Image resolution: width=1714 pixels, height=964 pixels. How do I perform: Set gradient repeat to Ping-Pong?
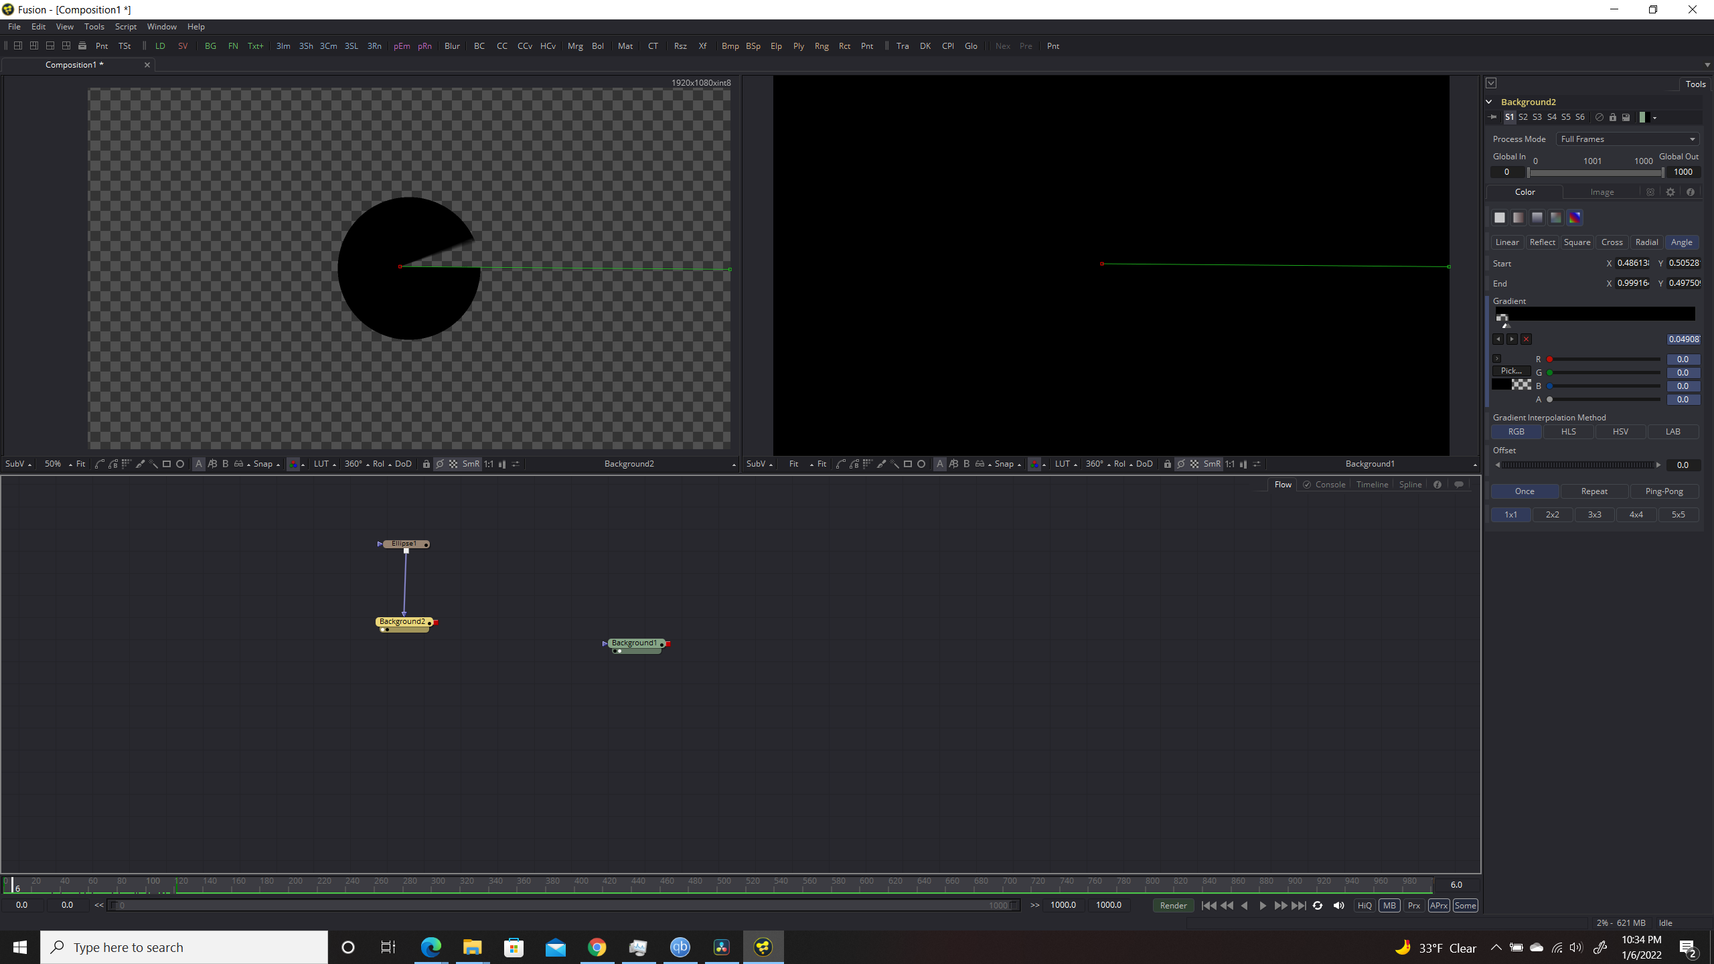pos(1664,491)
